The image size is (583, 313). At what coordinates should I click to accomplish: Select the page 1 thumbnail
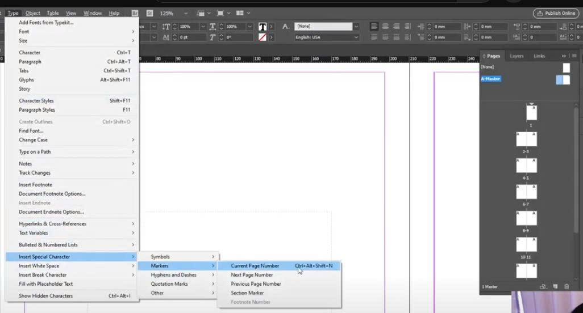532,113
